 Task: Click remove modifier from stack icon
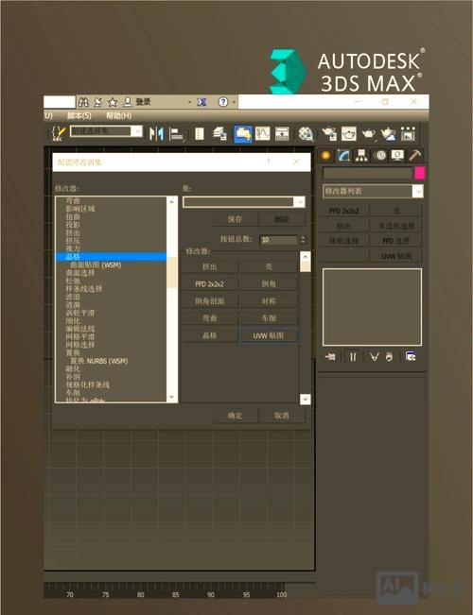[x=389, y=356]
